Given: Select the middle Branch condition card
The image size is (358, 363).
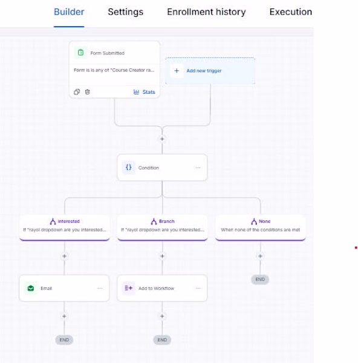Looking at the screenshot, I should point(163,227).
